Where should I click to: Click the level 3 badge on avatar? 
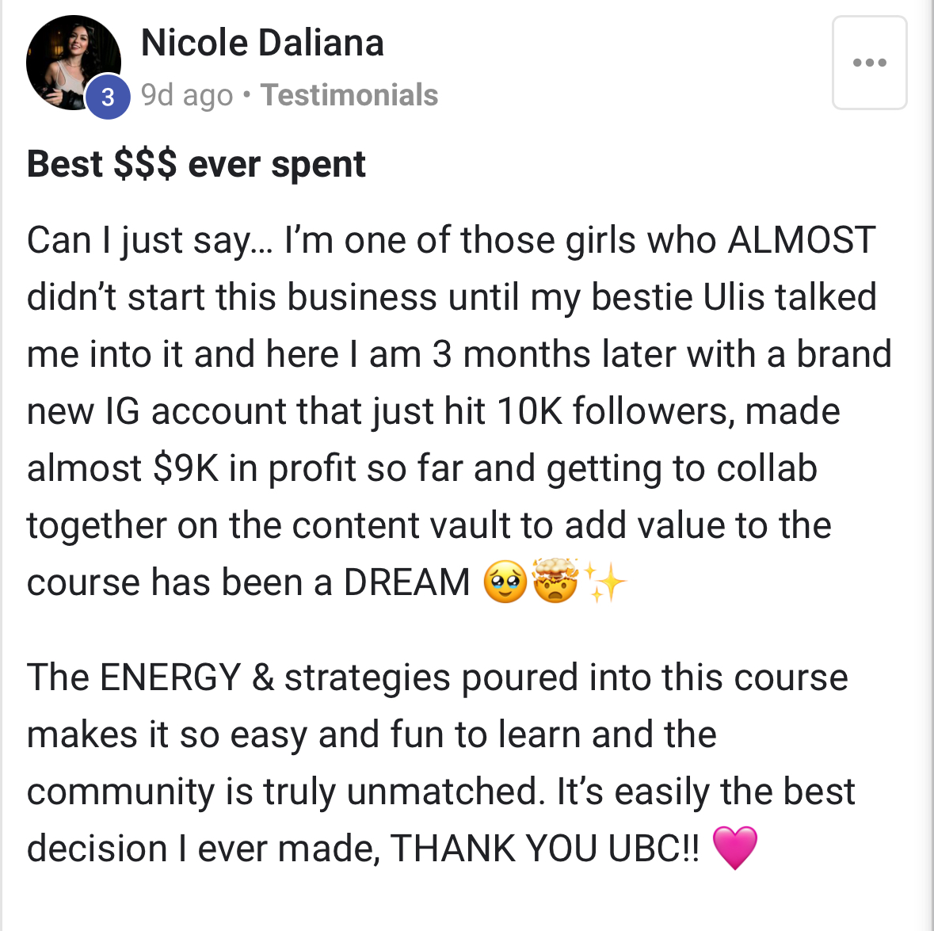108,97
